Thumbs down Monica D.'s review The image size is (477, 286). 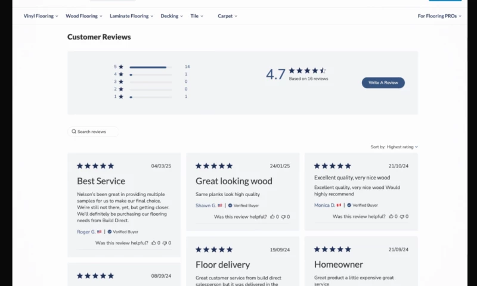point(402,217)
